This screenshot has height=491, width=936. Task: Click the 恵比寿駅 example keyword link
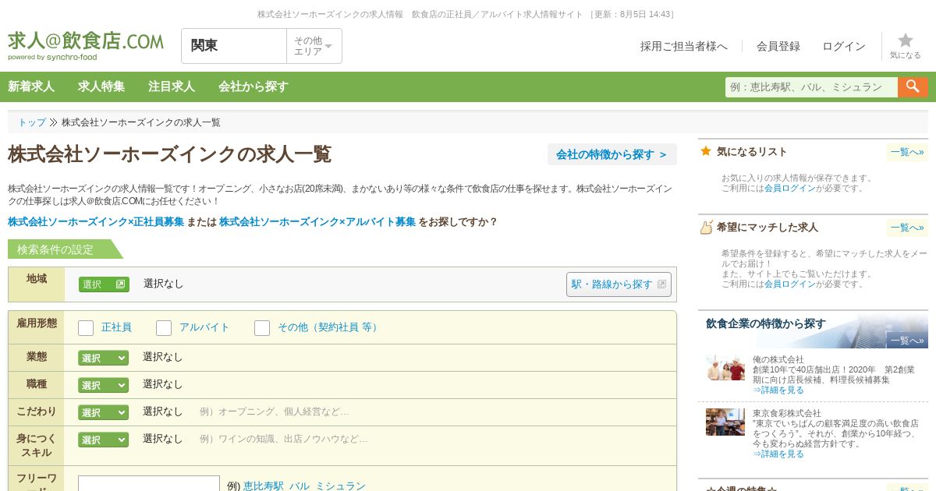(264, 486)
